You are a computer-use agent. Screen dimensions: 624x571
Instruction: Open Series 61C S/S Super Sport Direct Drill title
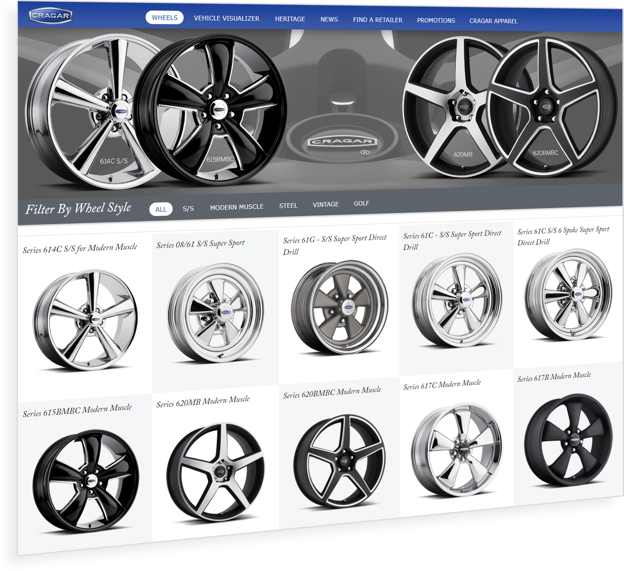(x=452, y=240)
